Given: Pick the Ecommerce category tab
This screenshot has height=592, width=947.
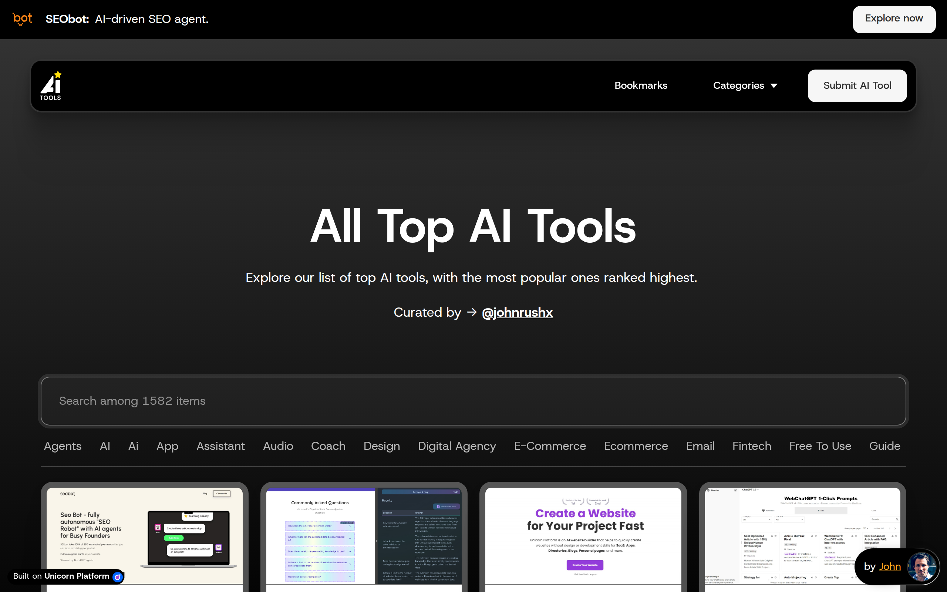Looking at the screenshot, I should pos(636,446).
